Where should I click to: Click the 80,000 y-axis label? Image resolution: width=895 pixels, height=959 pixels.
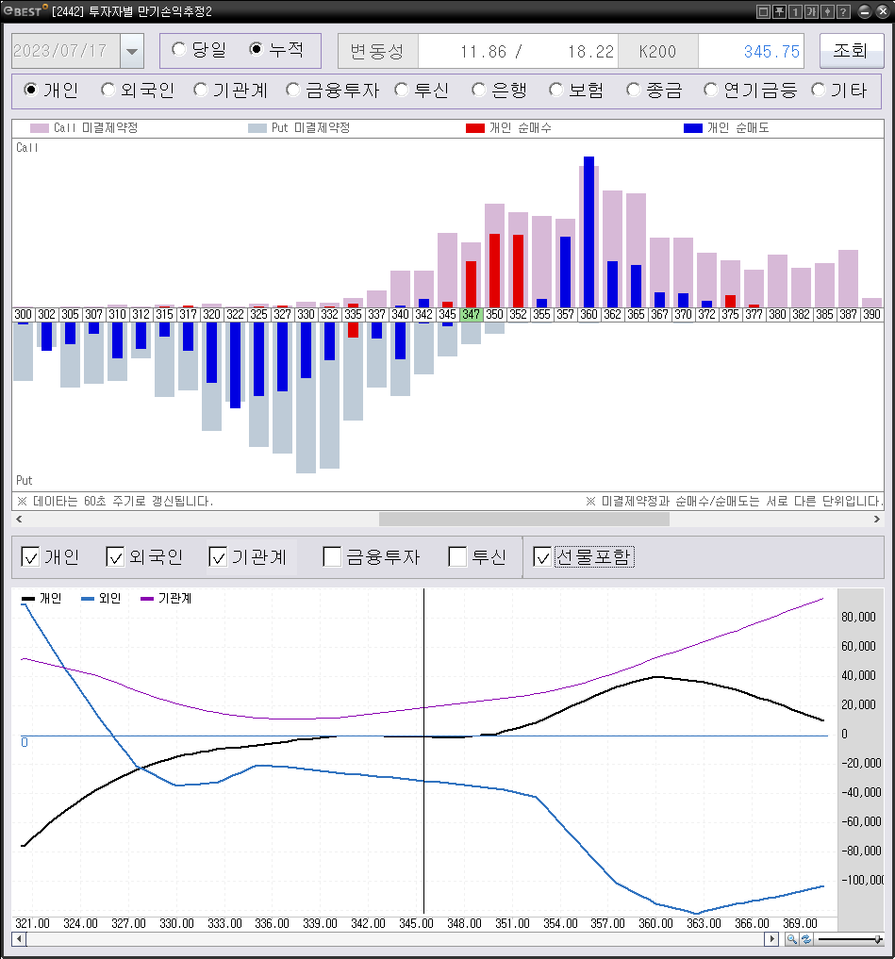(x=858, y=617)
